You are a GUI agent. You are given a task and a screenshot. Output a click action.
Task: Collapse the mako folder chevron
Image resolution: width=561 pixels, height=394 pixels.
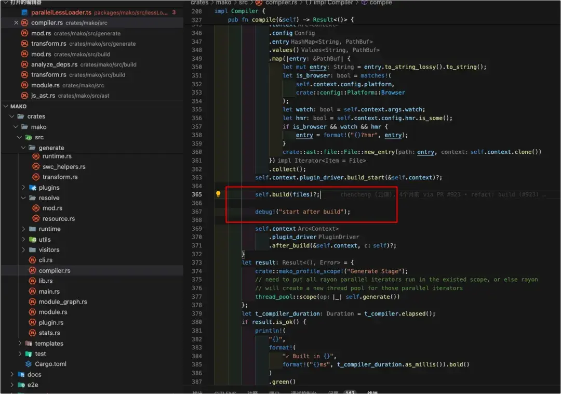point(16,127)
